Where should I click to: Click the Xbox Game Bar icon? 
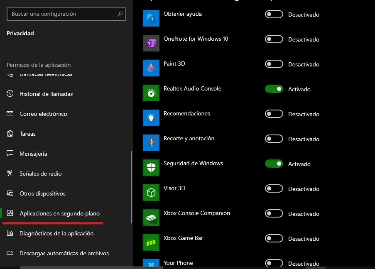click(x=151, y=242)
